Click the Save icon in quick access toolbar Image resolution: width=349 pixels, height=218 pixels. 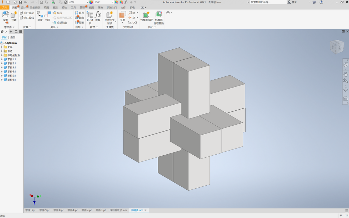click(20, 2)
